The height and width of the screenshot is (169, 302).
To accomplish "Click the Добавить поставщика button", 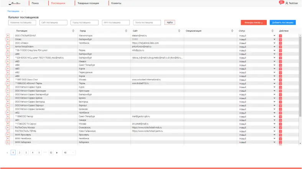I will point(282,23).
